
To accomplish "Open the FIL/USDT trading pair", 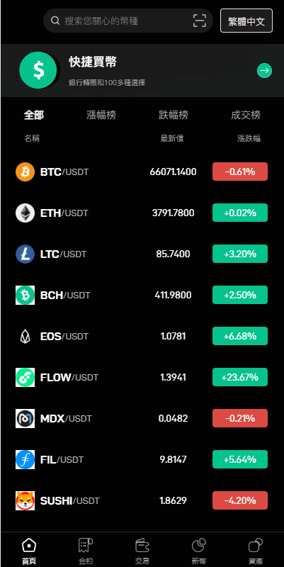I will click(142, 459).
